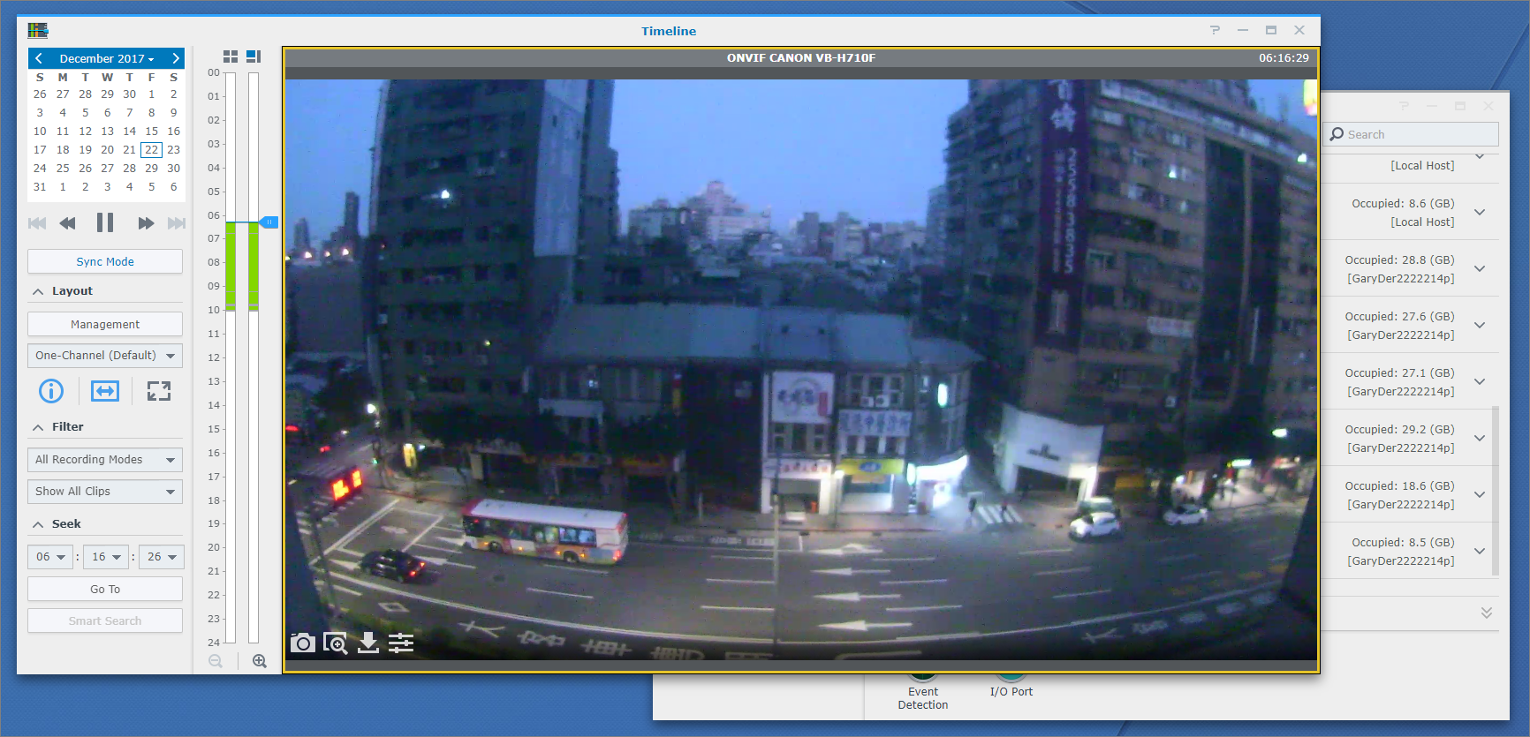Image resolution: width=1530 pixels, height=737 pixels.
Task: Download the current recording clip
Action: [x=368, y=643]
